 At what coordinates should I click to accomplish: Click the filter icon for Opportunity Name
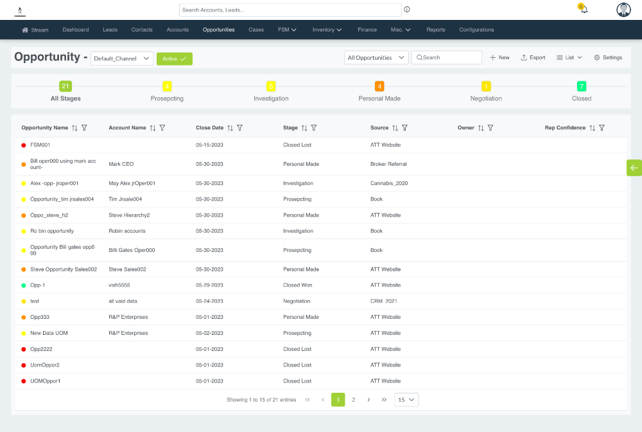pyautogui.click(x=84, y=128)
